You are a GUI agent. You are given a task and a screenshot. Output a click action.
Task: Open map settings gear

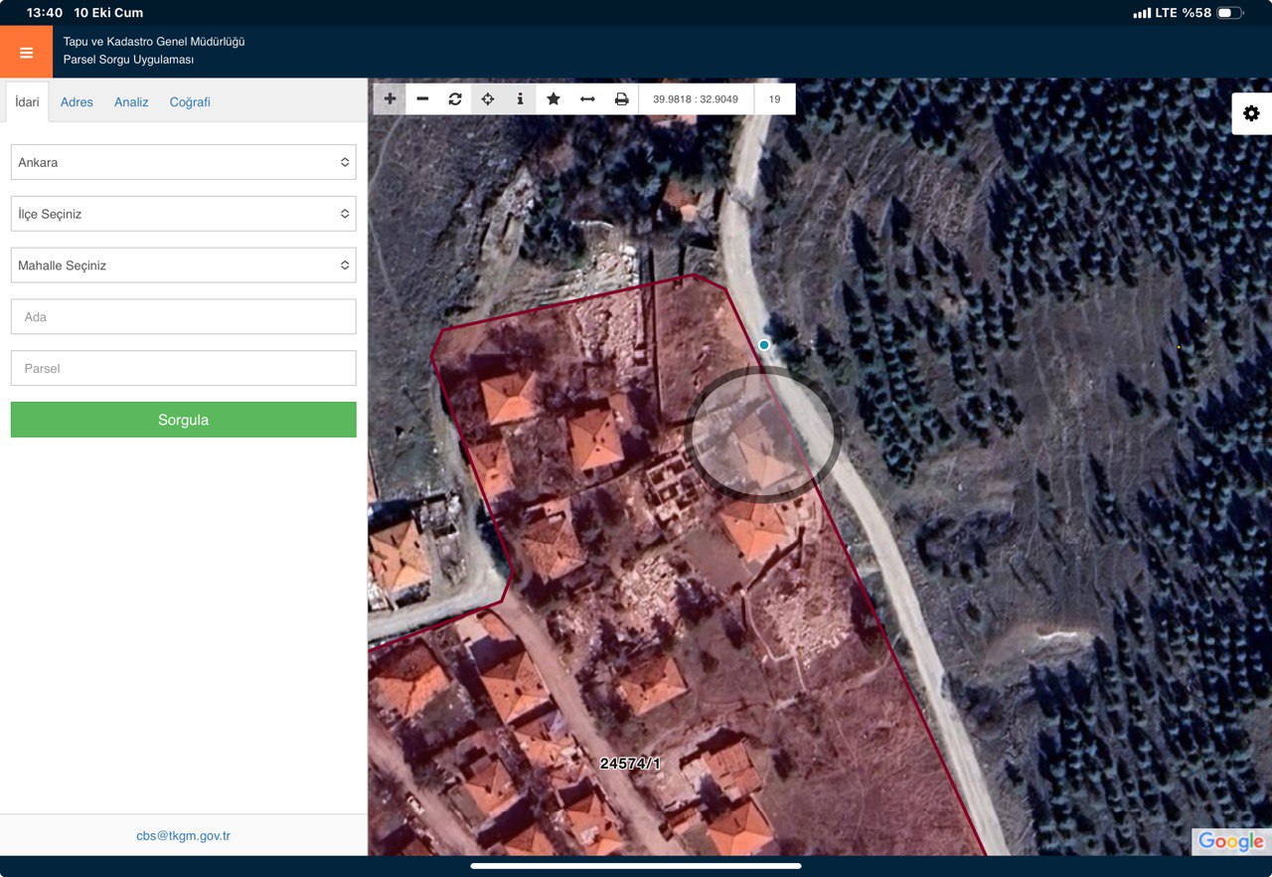coord(1251,113)
